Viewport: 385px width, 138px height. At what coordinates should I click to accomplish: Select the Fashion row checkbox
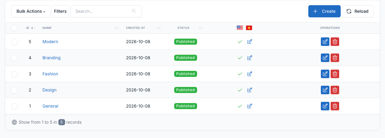pyautogui.click(x=14, y=74)
